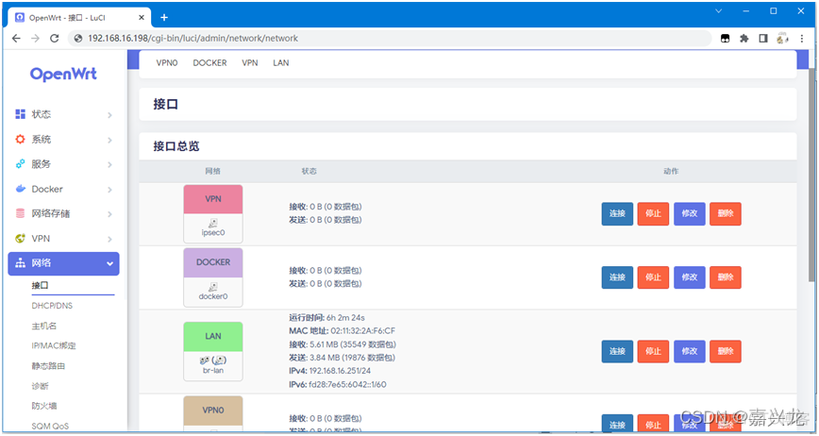Click 删除 for the DOCKER interface
819x436 pixels.
(726, 277)
